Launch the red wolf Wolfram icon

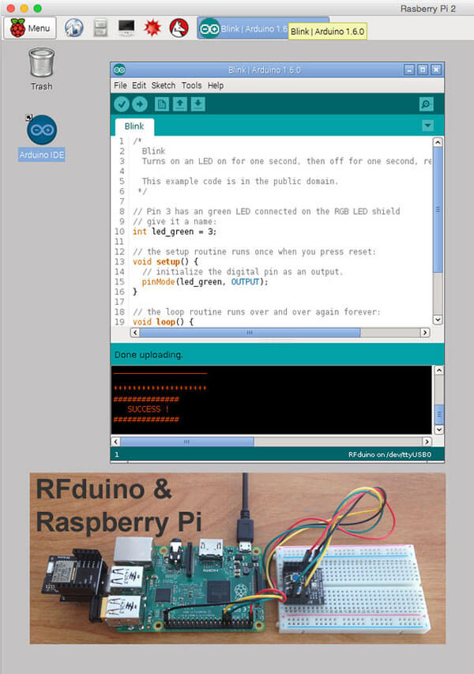click(179, 28)
